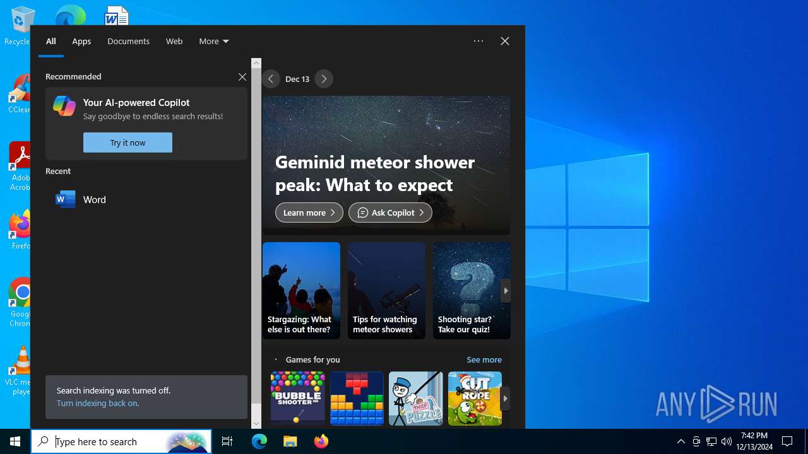Open Bubble Shooter game

click(297, 398)
